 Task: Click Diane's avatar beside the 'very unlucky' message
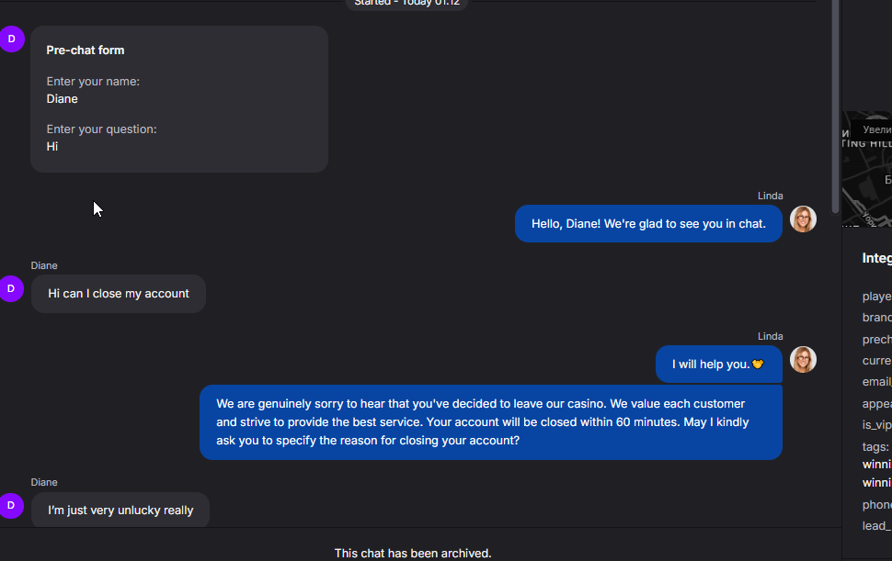11,505
